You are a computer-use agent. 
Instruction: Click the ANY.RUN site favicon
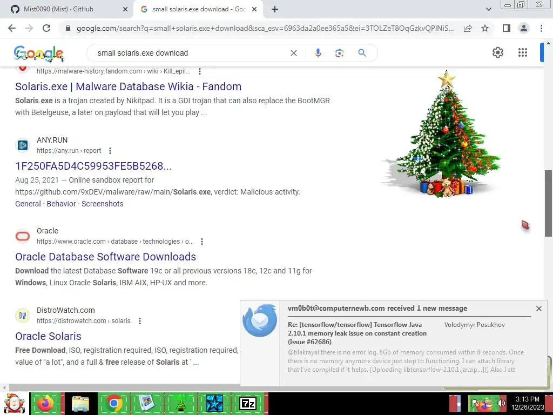[23, 145]
